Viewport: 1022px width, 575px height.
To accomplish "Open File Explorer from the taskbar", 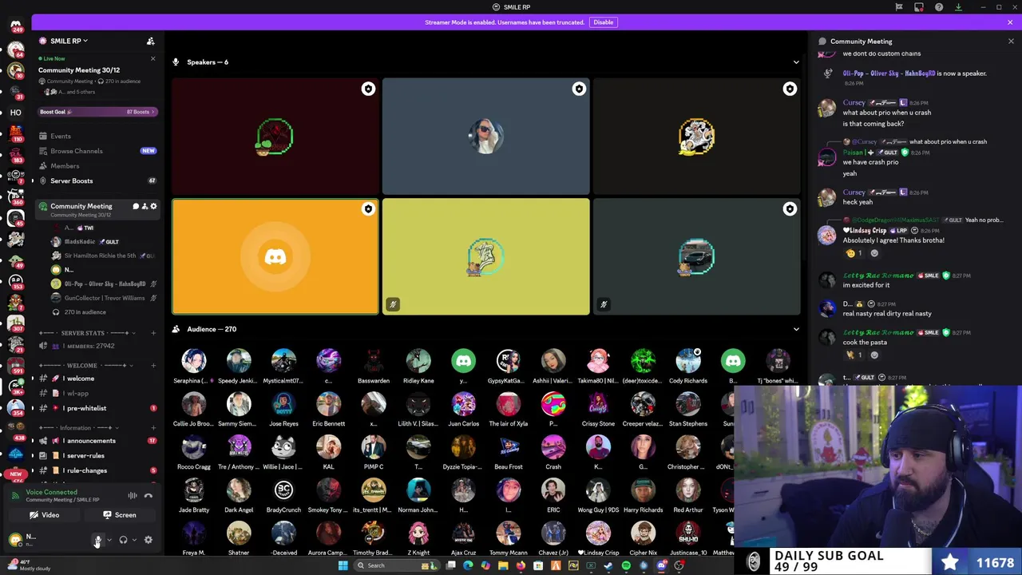I will click(503, 565).
